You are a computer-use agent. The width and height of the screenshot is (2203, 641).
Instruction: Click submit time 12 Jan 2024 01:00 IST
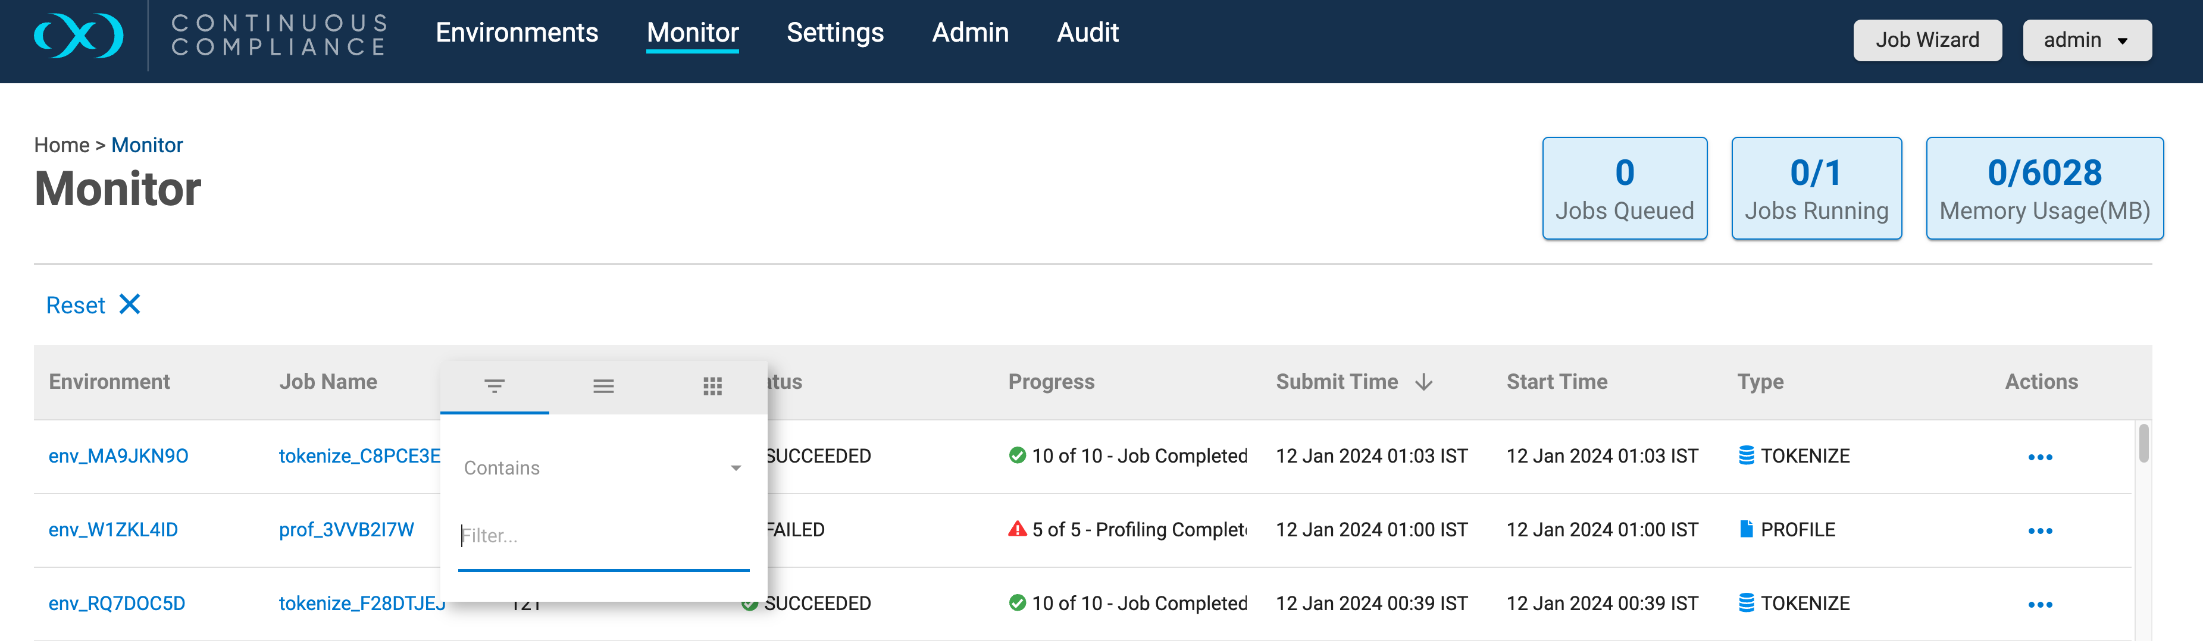(x=1372, y=529)
